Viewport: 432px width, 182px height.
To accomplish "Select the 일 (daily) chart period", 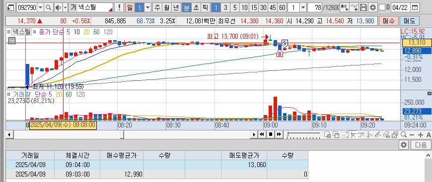I will point(130,7).
